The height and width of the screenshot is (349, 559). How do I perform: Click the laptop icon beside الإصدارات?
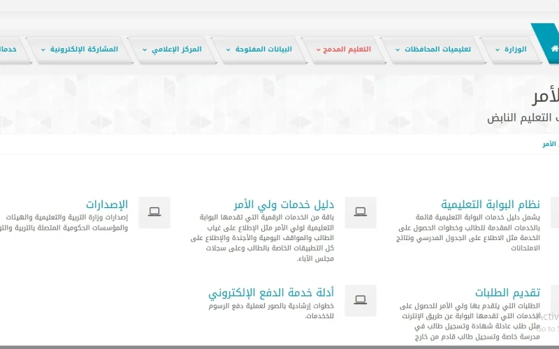point(154,212)
